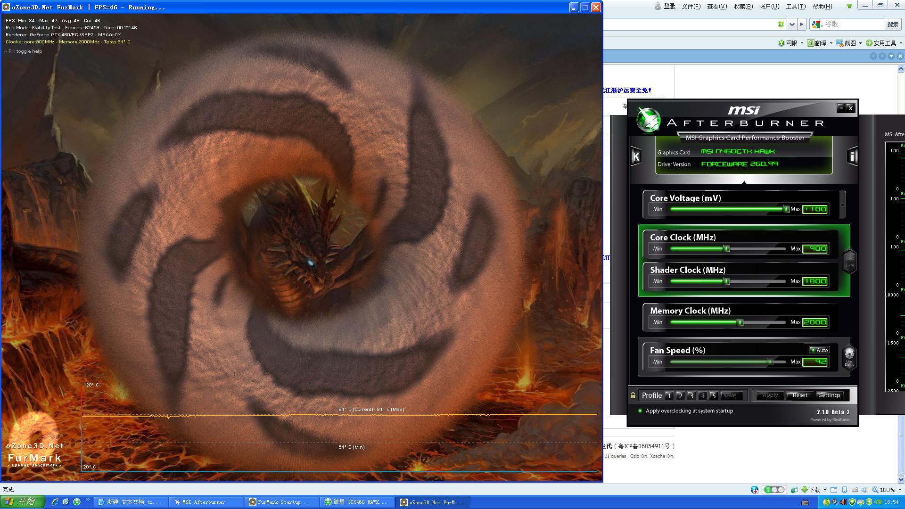Load Afterburner profile 2
The width and height of the screenshot is (905, 509).
click(680, 396)
